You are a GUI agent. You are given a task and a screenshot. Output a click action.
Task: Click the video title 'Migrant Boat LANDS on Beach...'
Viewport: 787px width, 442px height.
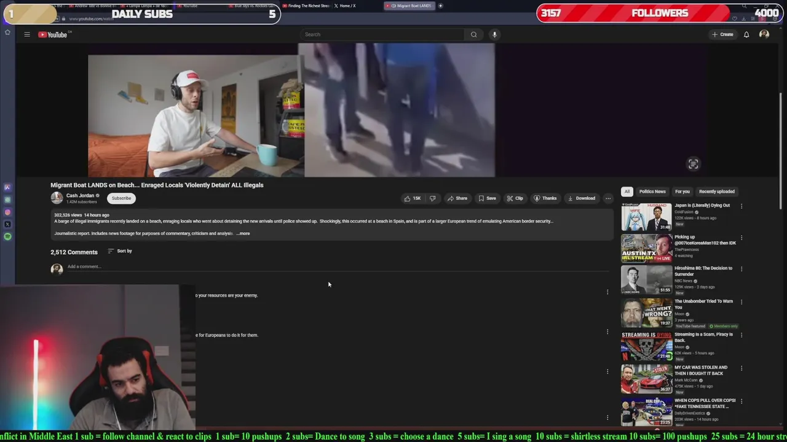click(157, 185)
